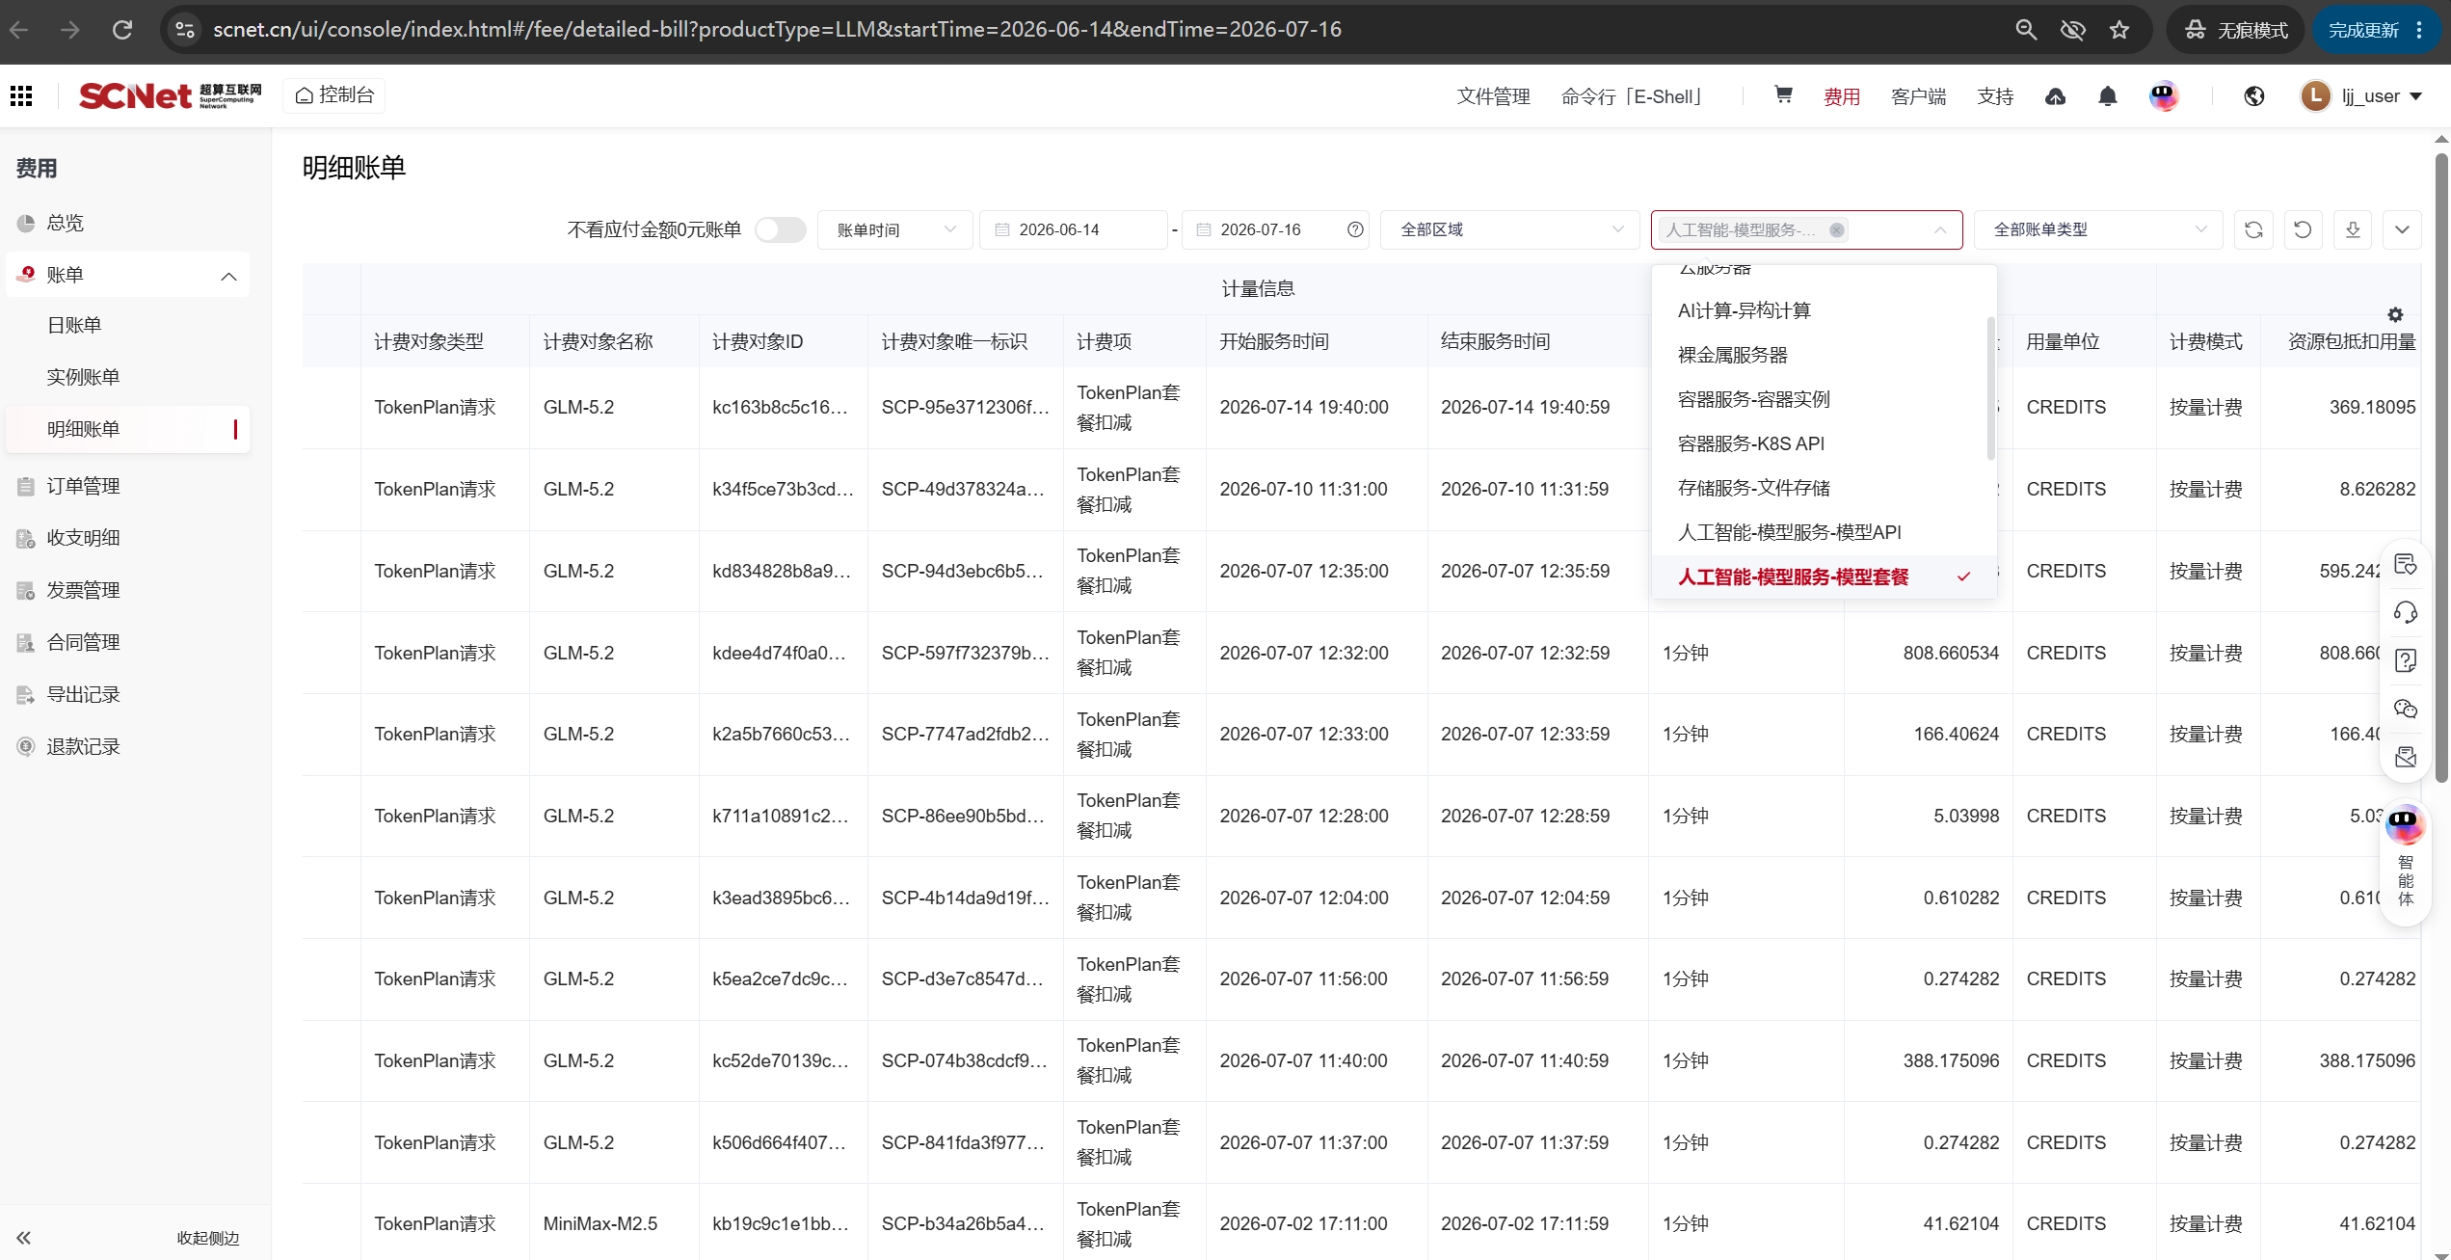Search the page with the magnifier icon

click(x=2026, y=30)
